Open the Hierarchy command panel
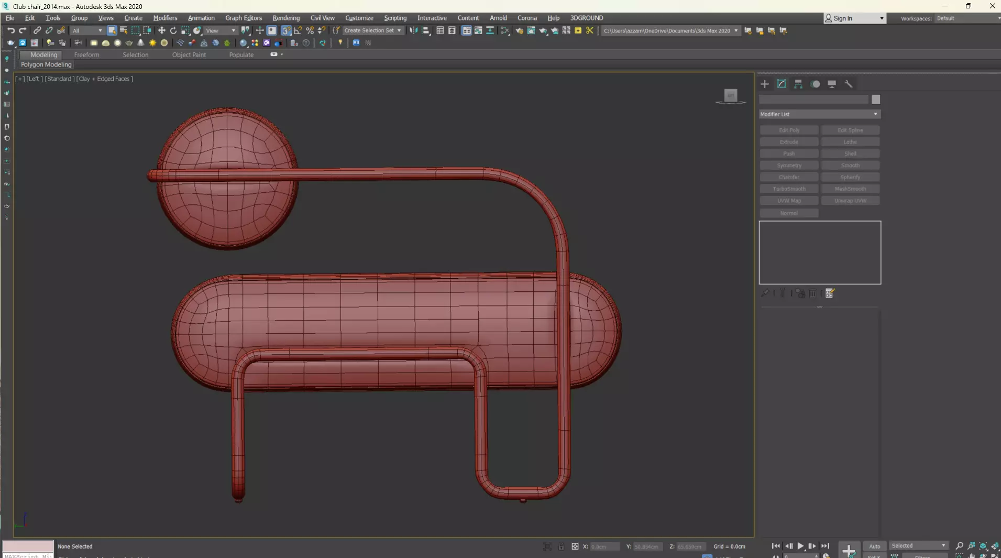Screen dimensions: 1001x558 798,84
